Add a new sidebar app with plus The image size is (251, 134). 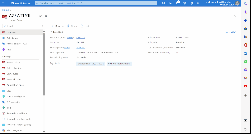point(245,96)
